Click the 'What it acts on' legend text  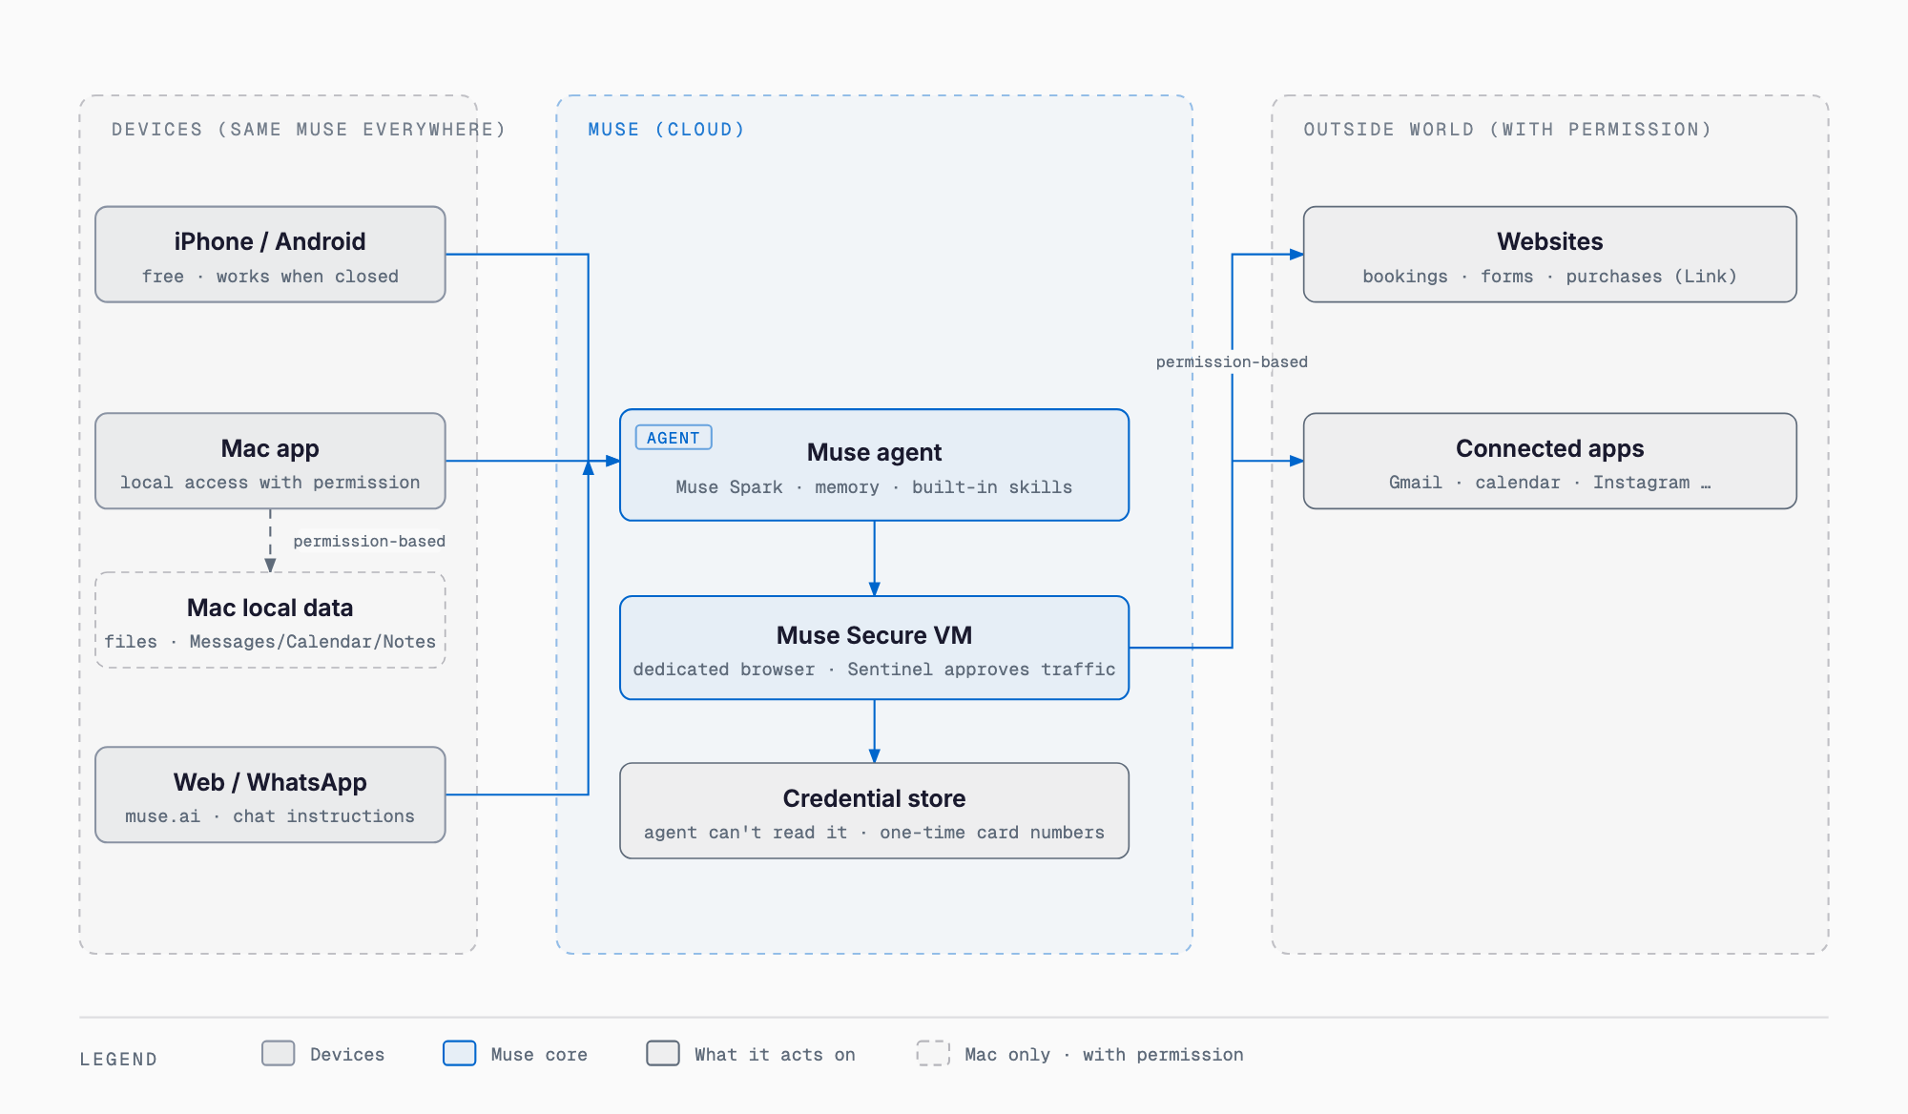775,1055
